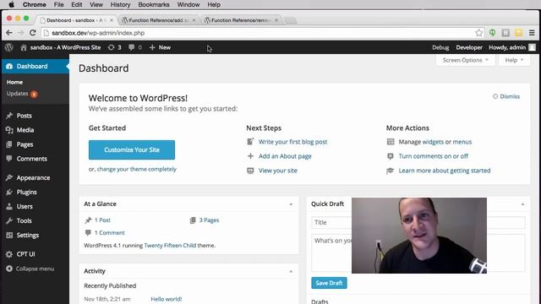This screenshot has height=304, width=541.
Task: Open the Chrome hamburger menu
Action: pyautogui.click(x=532, y=33)
